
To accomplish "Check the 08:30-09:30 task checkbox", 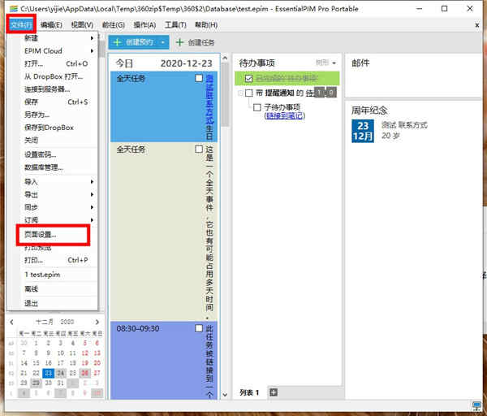I will pyautogui.click(x=199, y=328).
